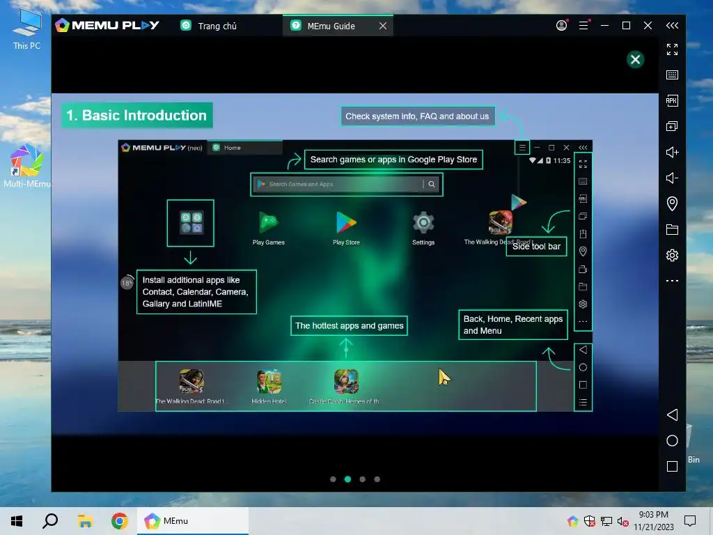Click the 'Side tool bar' label
The height and width of the screenshot is (535, 713).
[x=537, y=246]
